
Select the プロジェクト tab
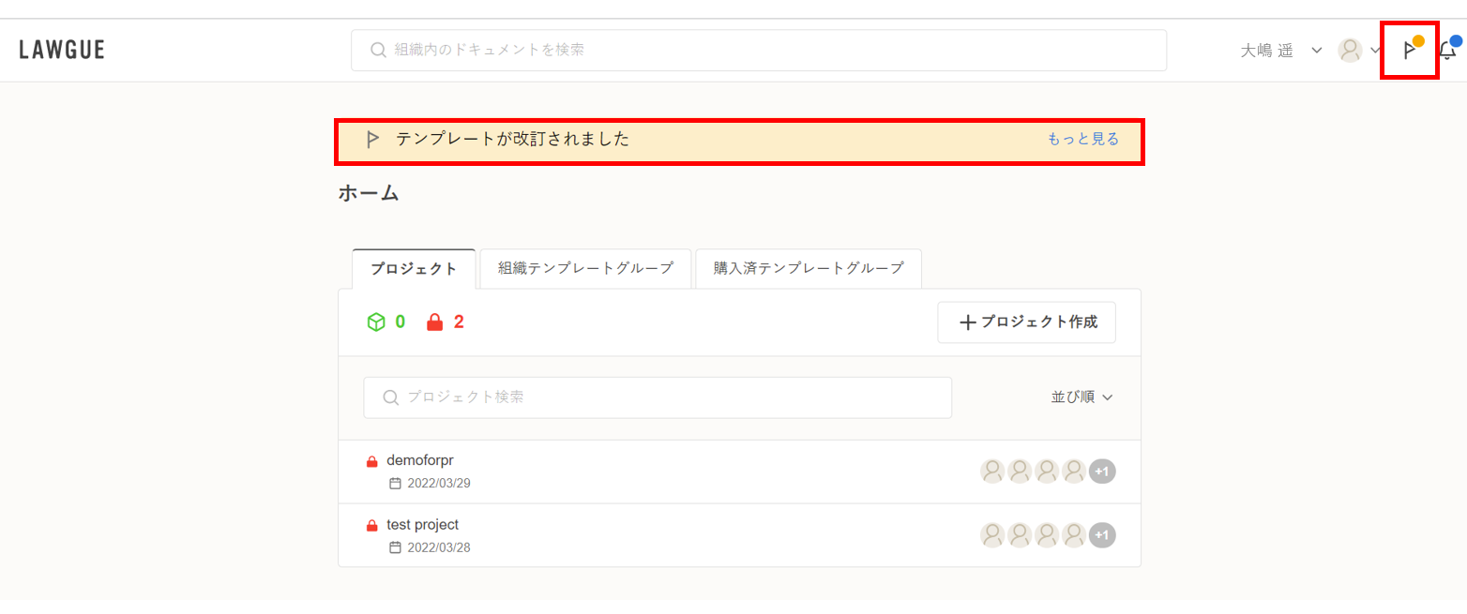414,269
